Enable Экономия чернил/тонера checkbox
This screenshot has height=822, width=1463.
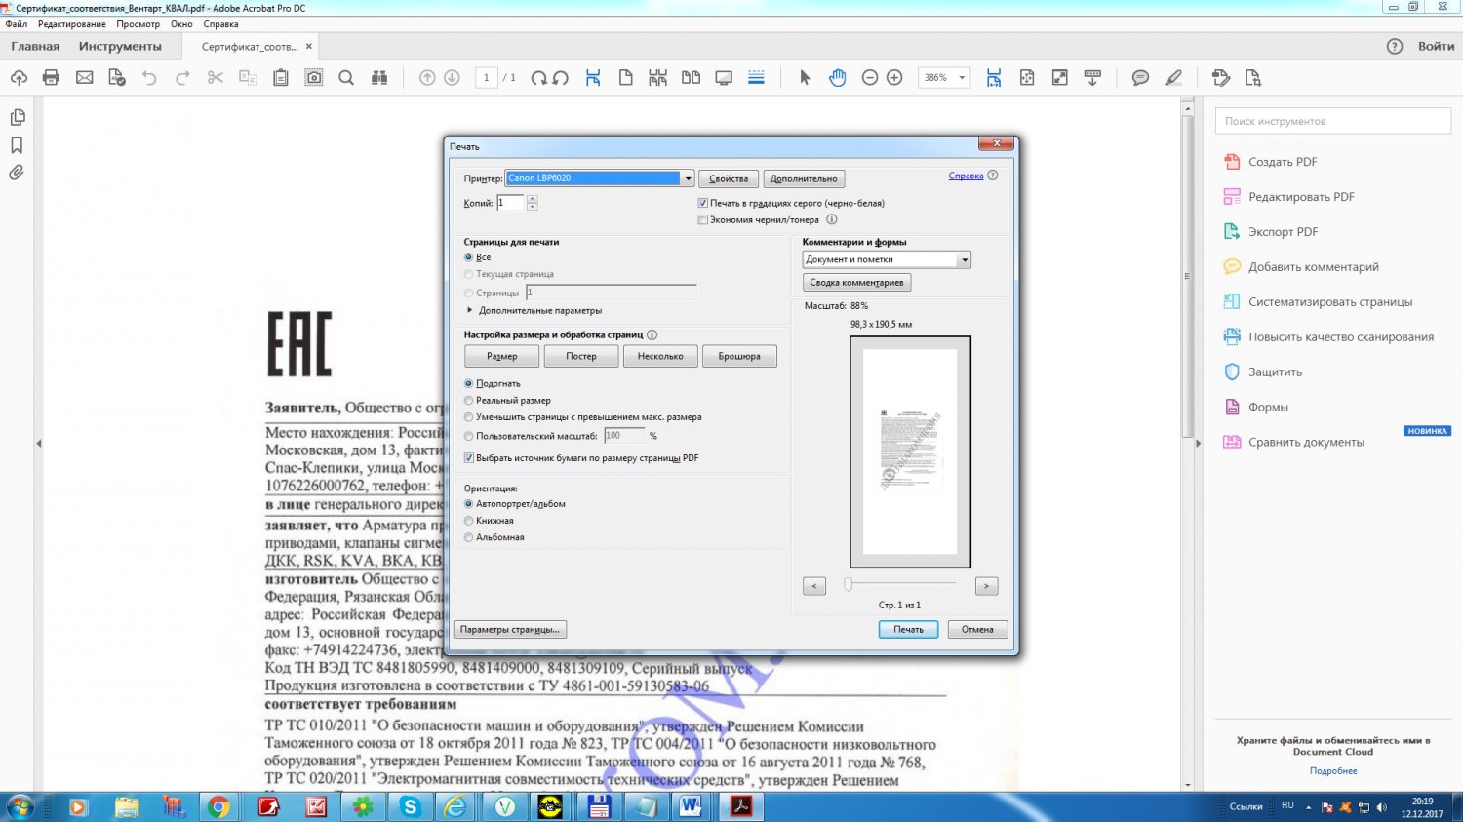[x=702, y=219]
